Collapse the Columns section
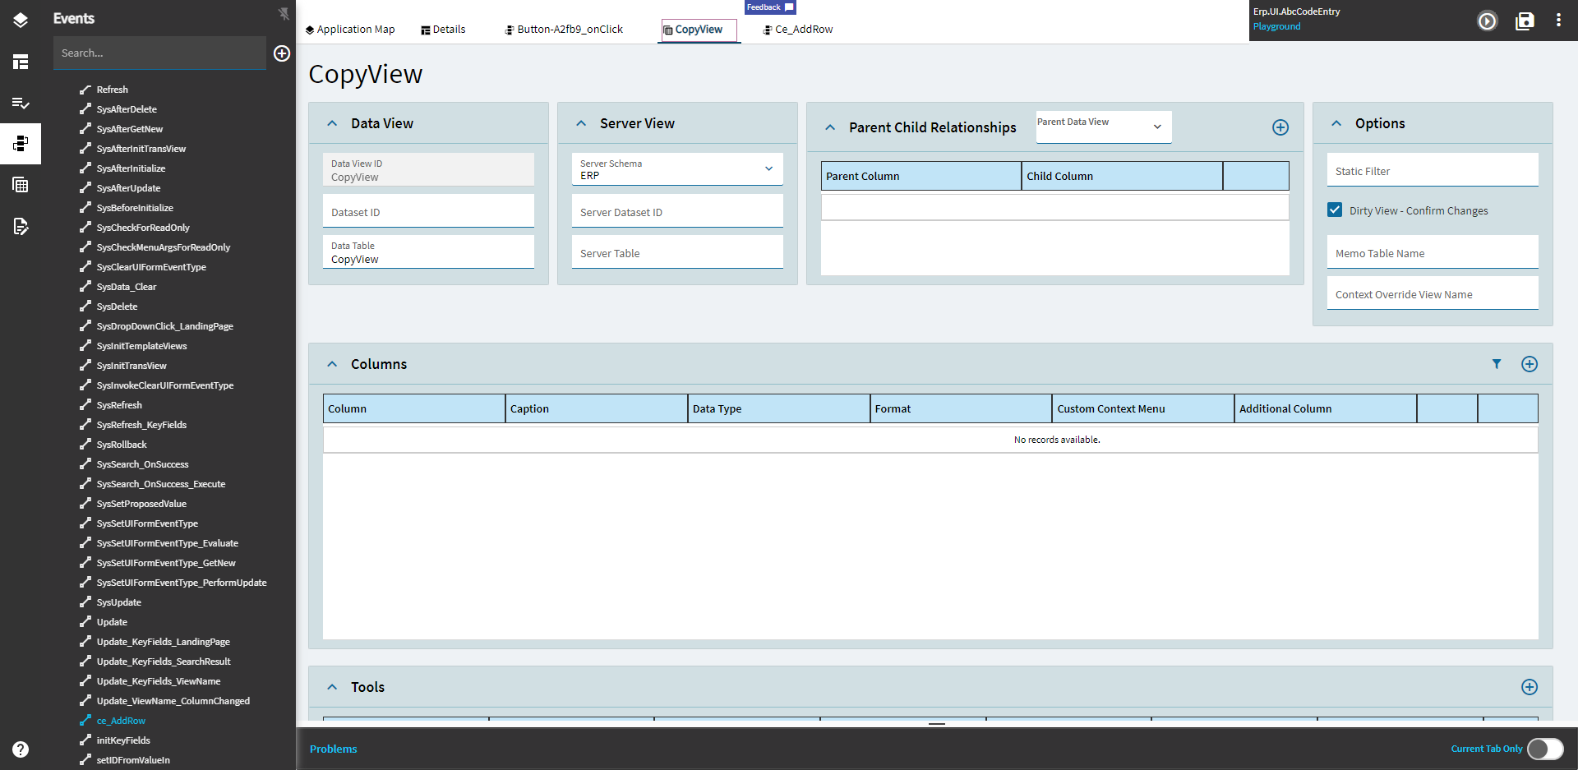 332,364
